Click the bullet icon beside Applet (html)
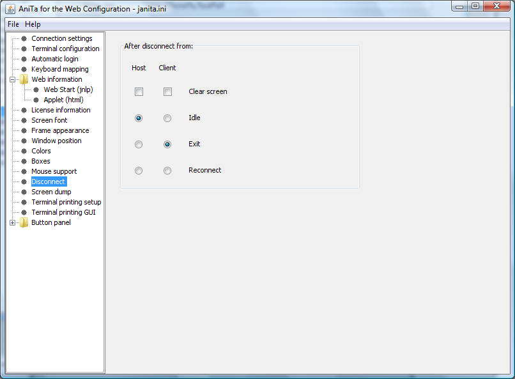Screen dimensions: 515x379 36,100
